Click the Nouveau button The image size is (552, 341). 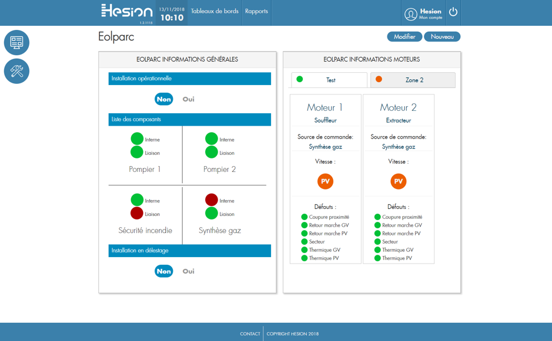coord(442,36)
